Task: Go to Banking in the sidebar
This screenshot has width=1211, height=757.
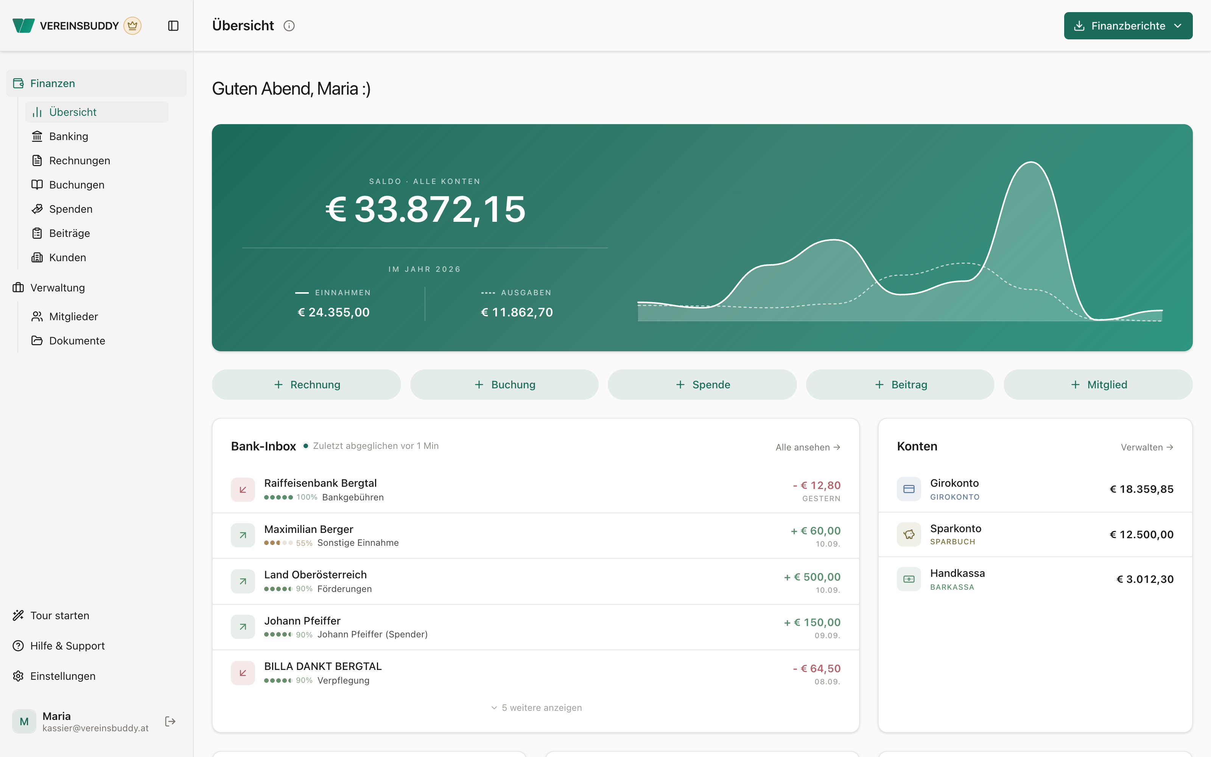Action: tap(97, 136)
